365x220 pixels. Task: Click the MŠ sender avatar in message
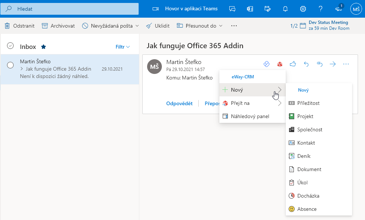[154, 67]
